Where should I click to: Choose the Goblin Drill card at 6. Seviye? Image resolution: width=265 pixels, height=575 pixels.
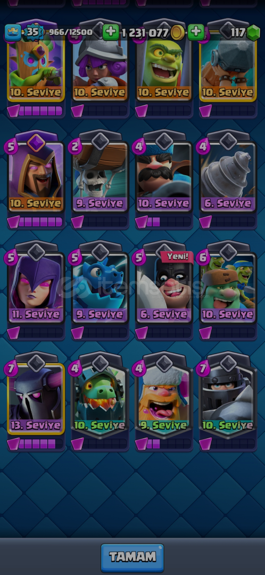tap(228, 176)
